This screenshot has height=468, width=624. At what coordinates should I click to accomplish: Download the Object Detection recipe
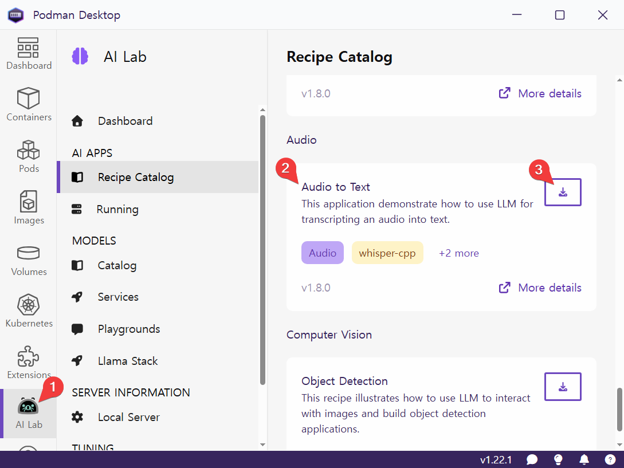562,387
